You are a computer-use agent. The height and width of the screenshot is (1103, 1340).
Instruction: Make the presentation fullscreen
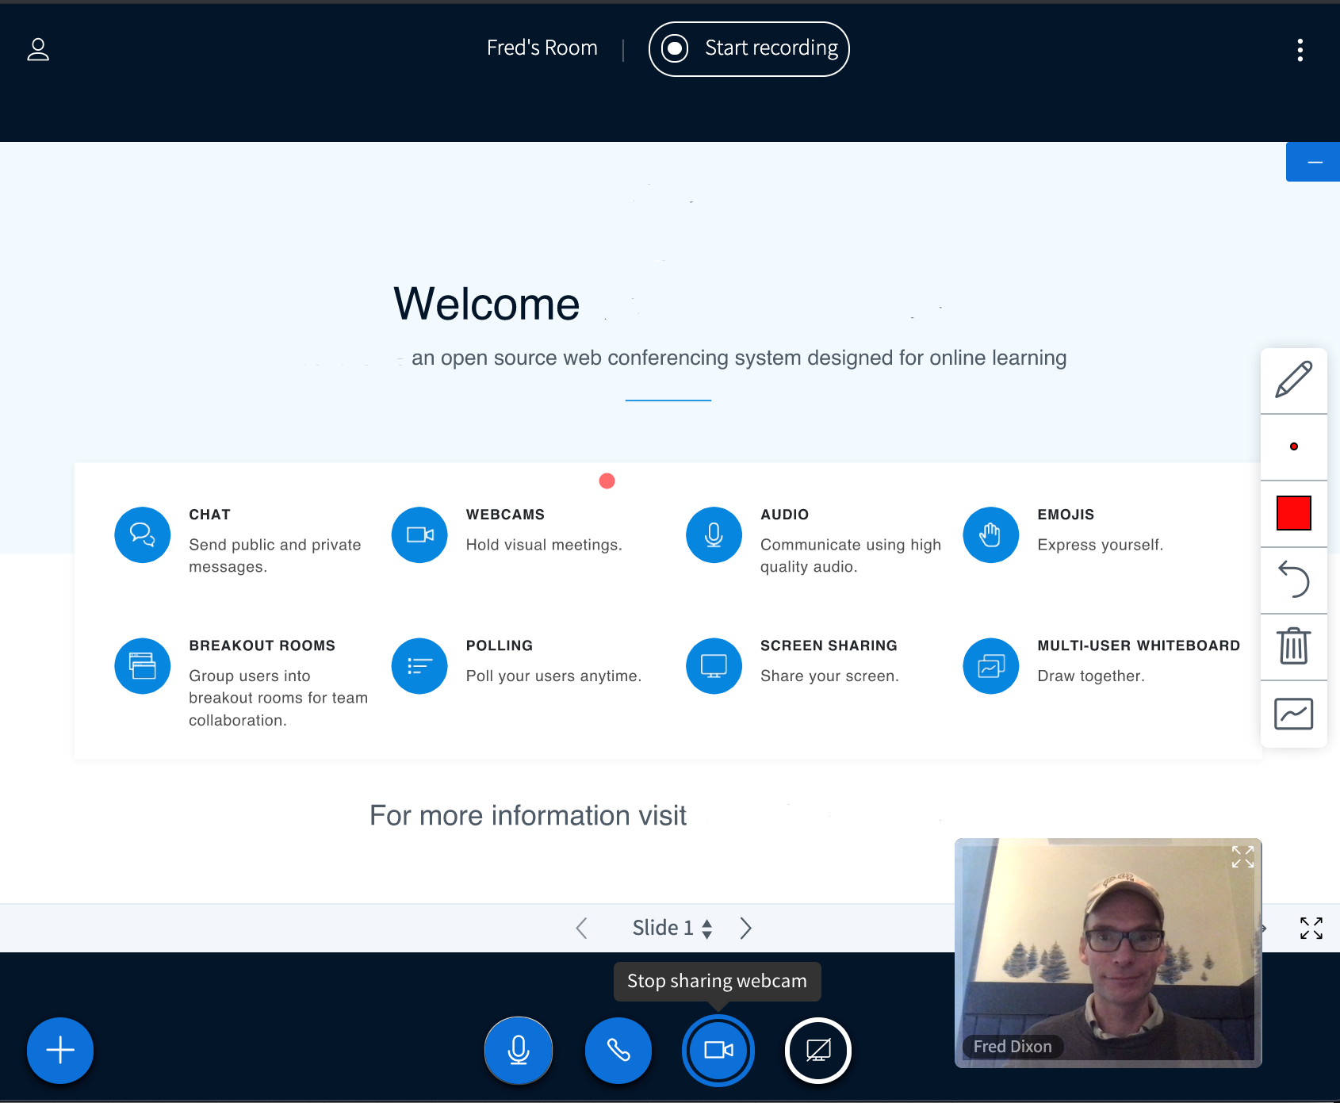click(1311, 928)
